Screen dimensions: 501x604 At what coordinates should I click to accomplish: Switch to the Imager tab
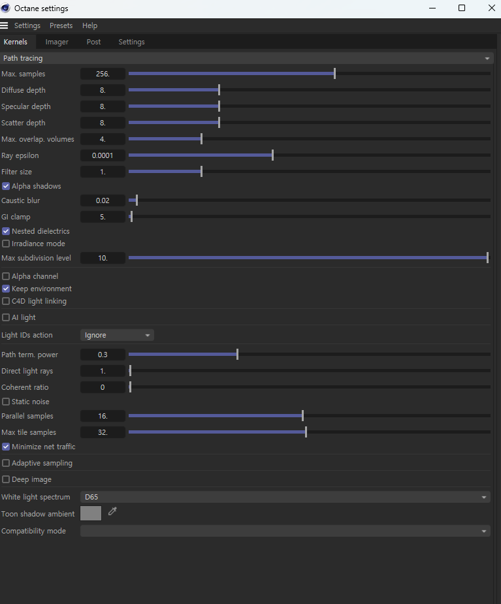pos(57,42)
